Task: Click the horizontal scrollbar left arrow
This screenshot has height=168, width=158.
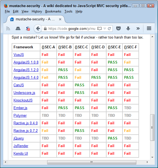Action: pyautogui.click(x=5, y=162)
